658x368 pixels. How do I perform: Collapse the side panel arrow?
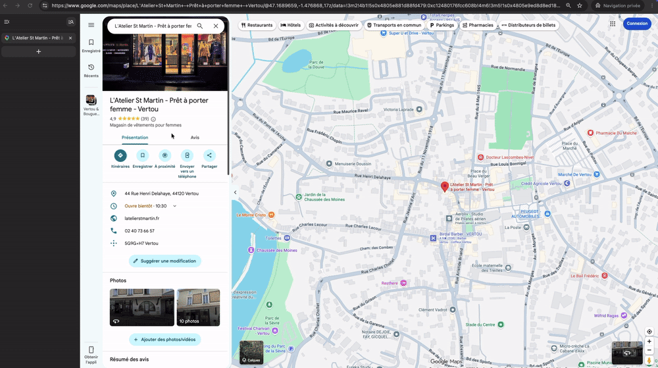click(x=235, y=193)
